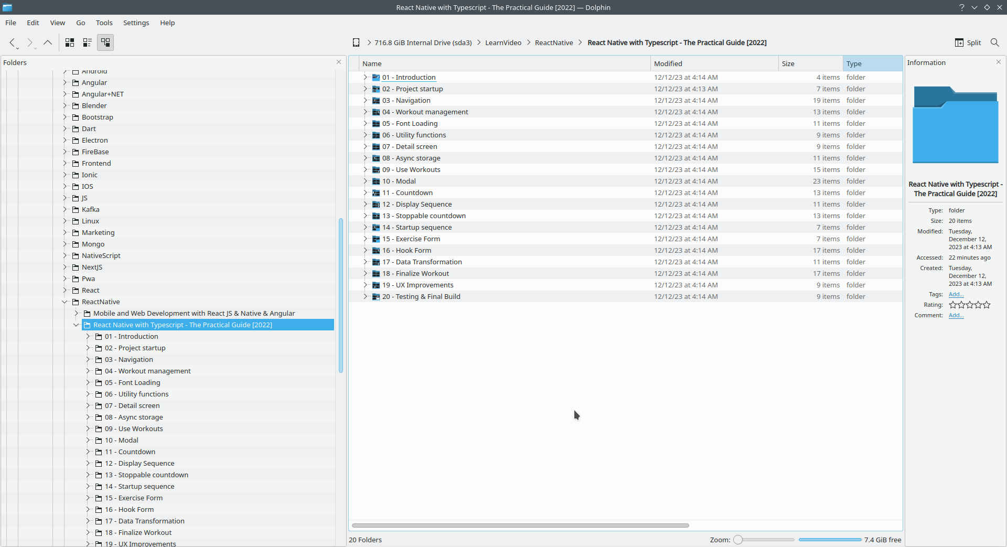Click LearnVideo in the breadcrumb path
Viewport: 1007px width, 547px height.
pyautogui.click(x=504, y=42)
